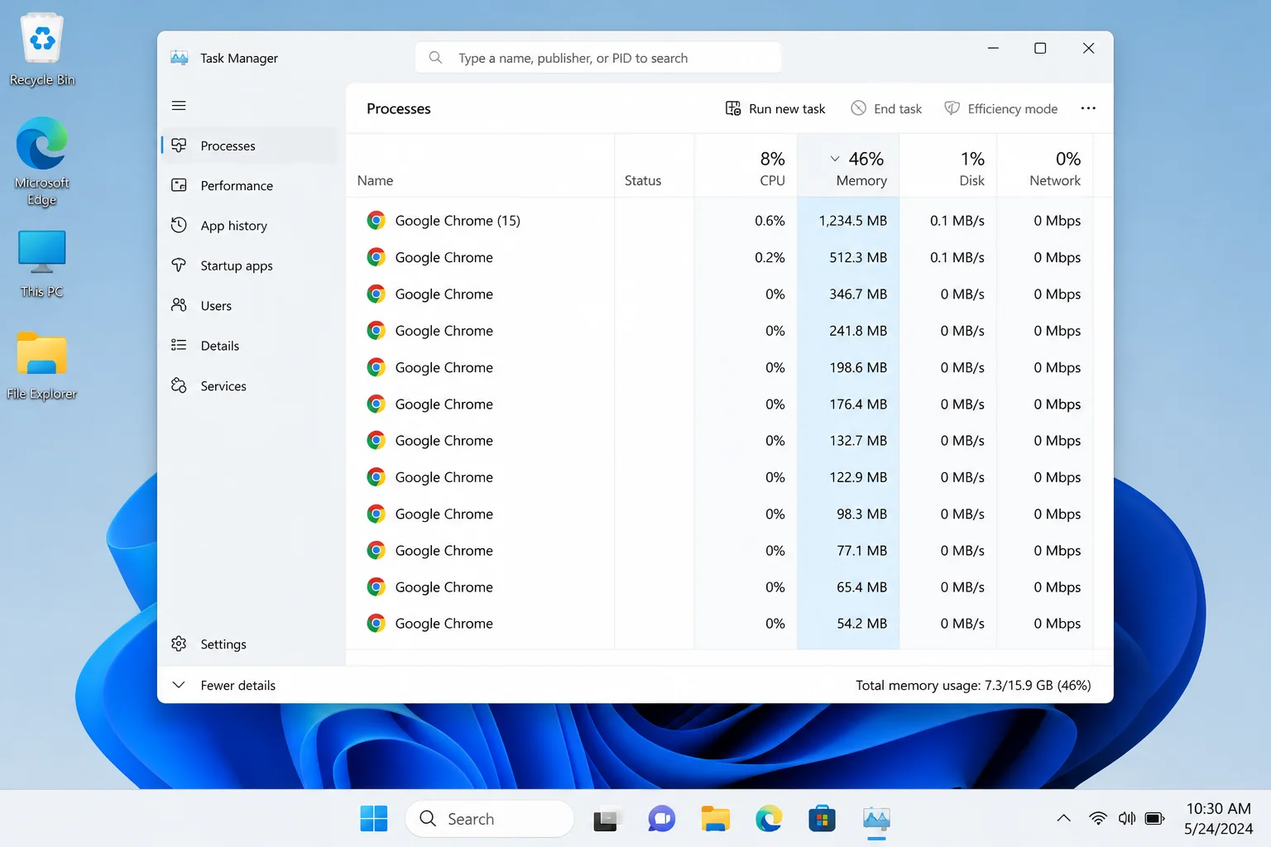
Task: Open the Windows Start menu
Action: 374,819
